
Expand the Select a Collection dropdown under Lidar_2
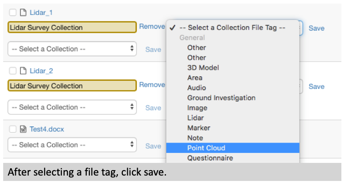pyautogui.click(x=72, y=107)
